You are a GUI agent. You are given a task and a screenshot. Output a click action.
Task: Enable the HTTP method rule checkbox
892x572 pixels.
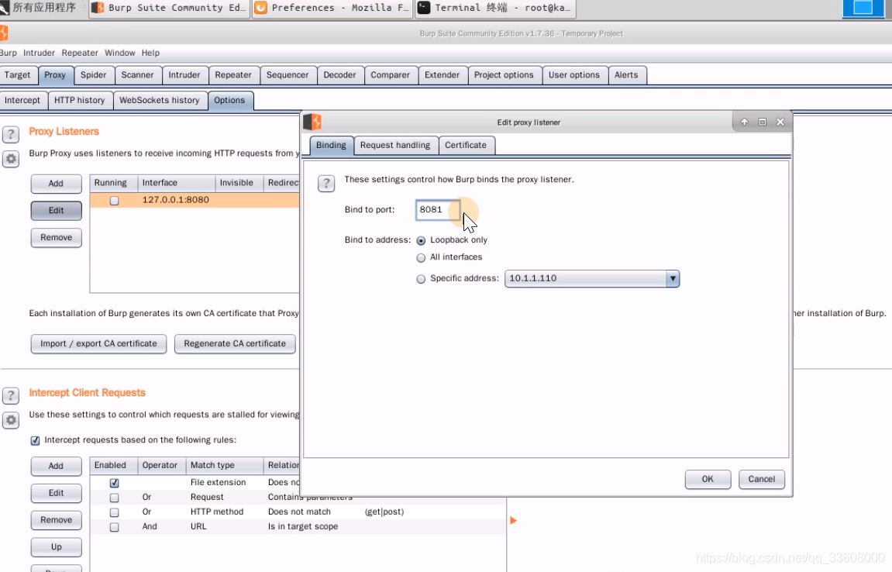[x=115, y=512]
